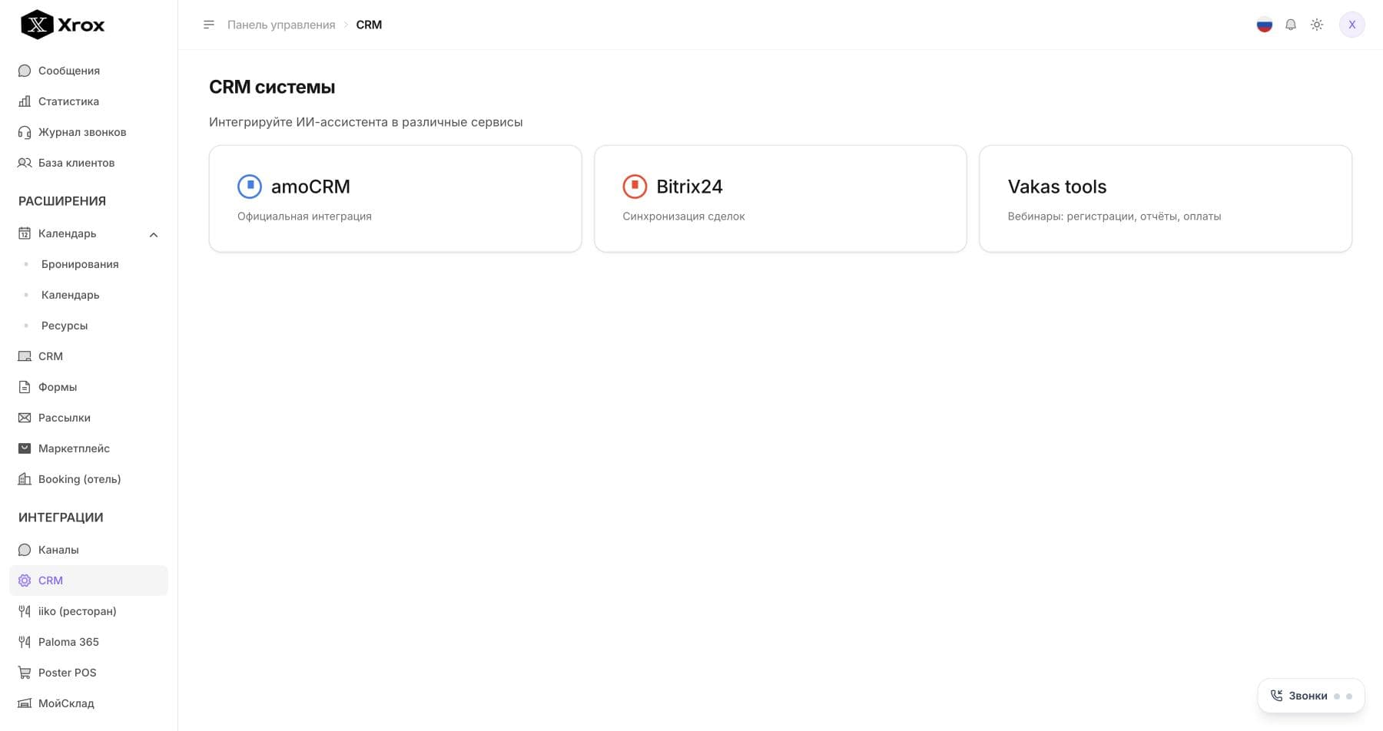Open iiko (ресторан) label
This screenshot has width=1383, height=731.
(x=78, y=611)
